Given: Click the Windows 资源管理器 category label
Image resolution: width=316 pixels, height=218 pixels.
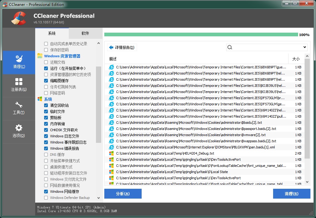Looking at the screenshot, I should pyautogui.click(x=62, y=56).
